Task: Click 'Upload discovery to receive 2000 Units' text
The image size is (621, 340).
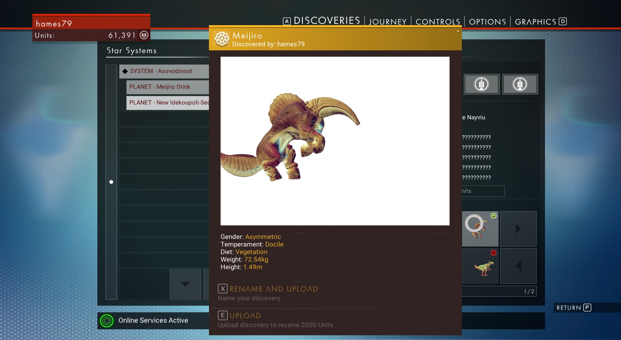Action: pyautogui.click(x=275, y=325)
